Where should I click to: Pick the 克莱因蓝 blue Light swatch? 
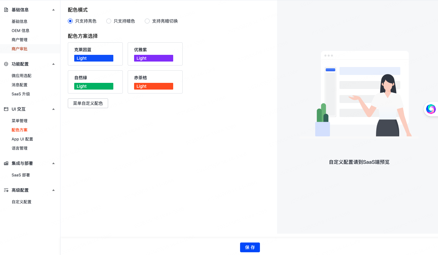tap(94, 58)
